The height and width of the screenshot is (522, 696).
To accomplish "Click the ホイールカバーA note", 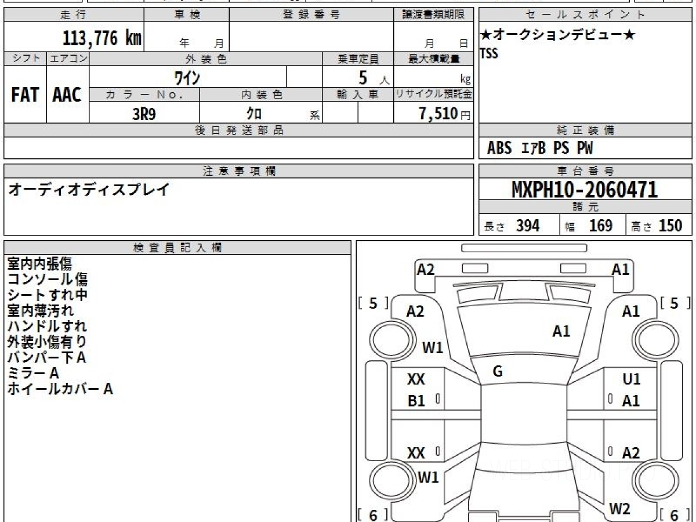I will (x=60, y=389).
